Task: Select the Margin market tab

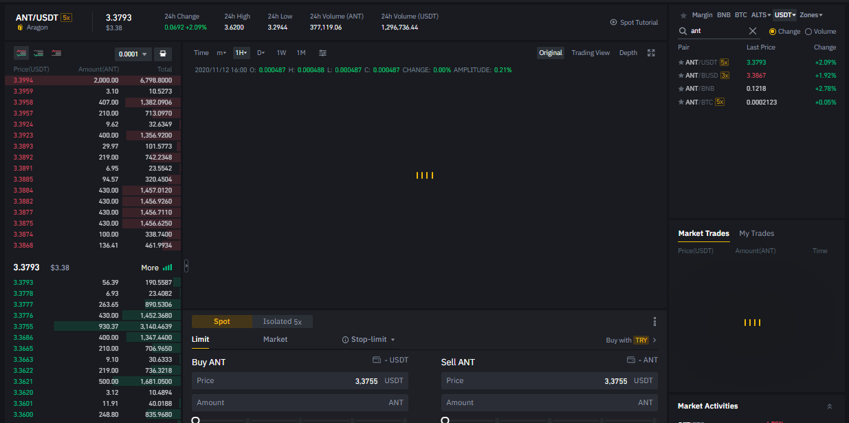Action: coord(703,15)
